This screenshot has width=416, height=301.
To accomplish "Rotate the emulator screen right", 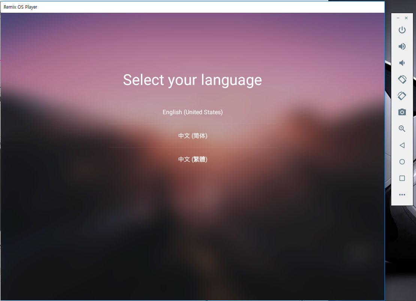I will tap(402, 95).
